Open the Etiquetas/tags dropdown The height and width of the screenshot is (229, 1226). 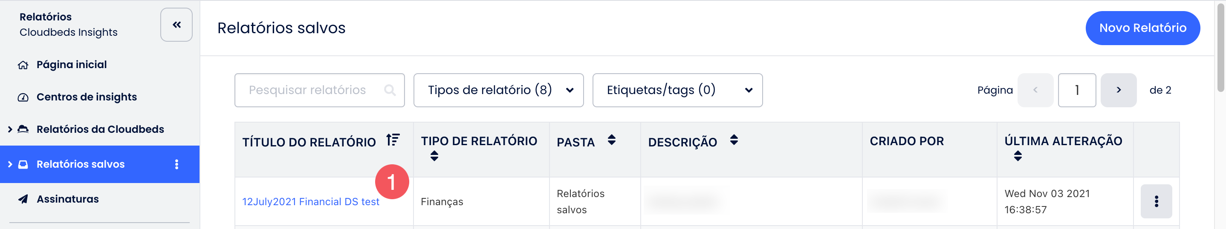click(677, 90)
